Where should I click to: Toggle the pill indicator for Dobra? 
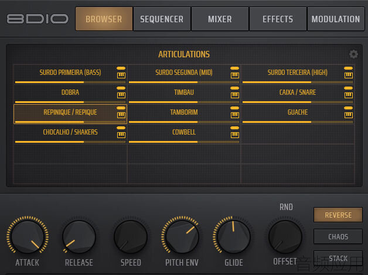tap(121, 88)
